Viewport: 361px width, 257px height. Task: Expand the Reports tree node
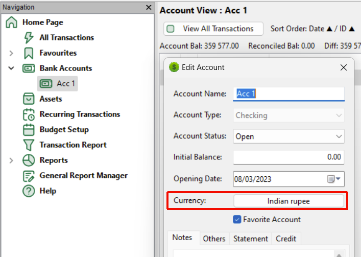[11, 160]
